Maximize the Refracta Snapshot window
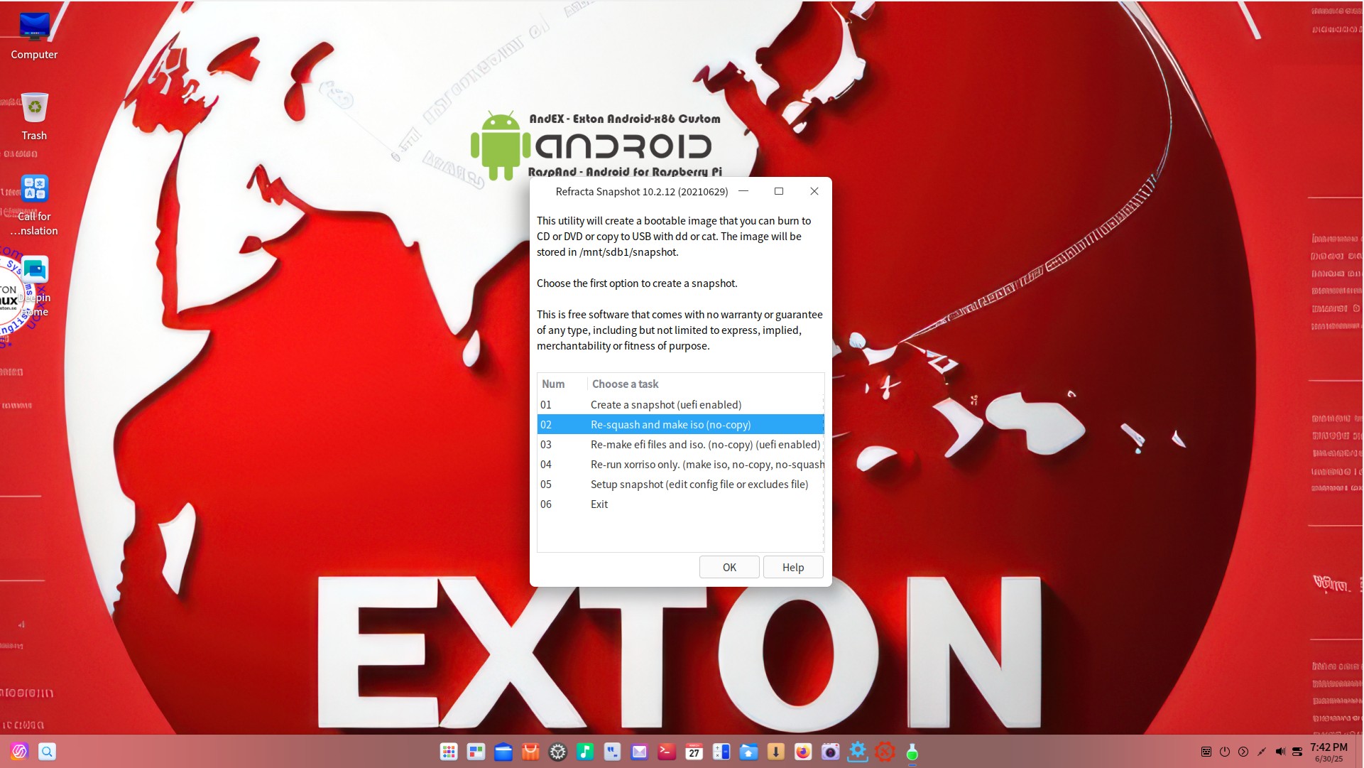 coord(779,191)
